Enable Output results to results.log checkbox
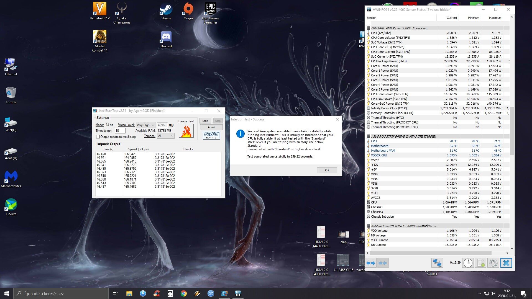532x299 pixels. click(x=98, y=137)
